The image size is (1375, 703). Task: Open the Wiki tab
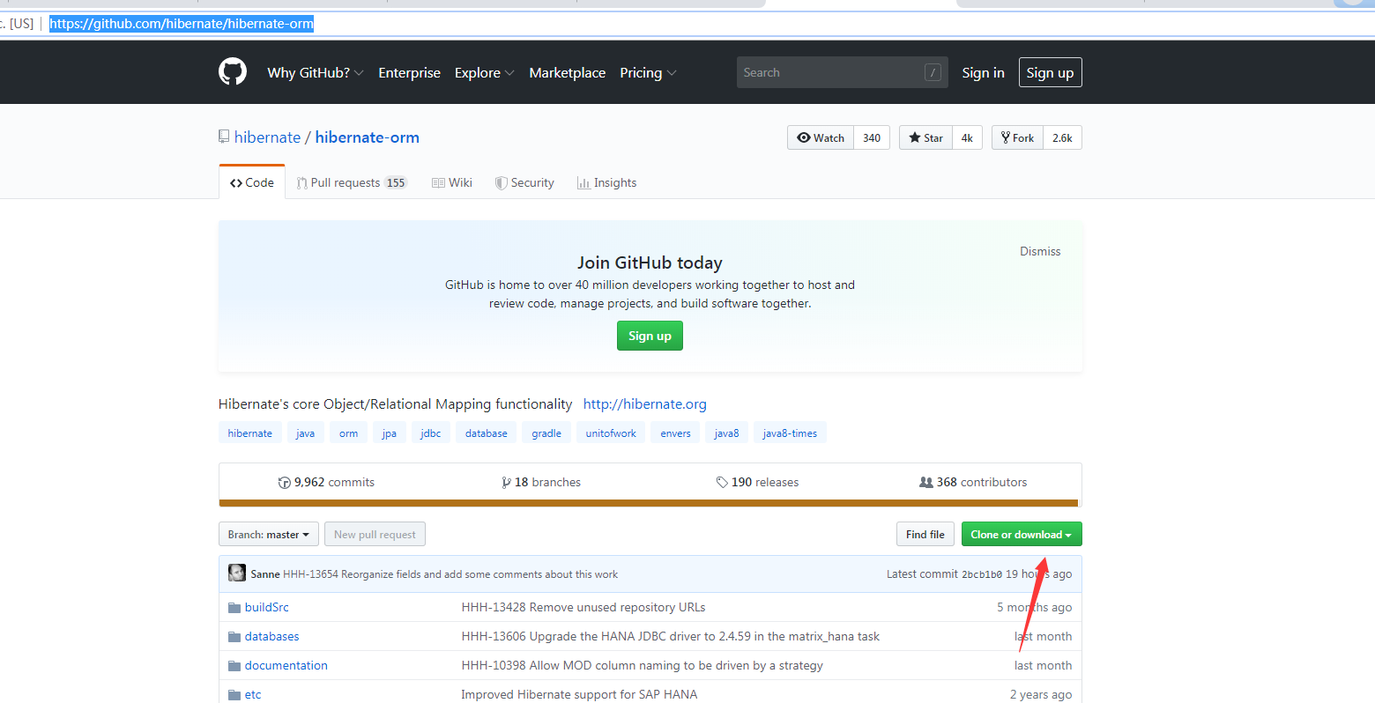(x=452, y=182)
